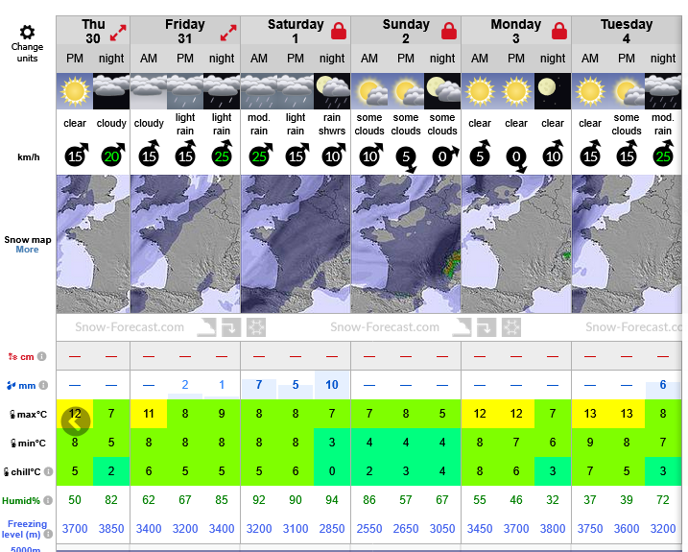Open info icon next to Humid% label
Image resolution: width=688 pixels, height=552 pixels.
[48, 500]
